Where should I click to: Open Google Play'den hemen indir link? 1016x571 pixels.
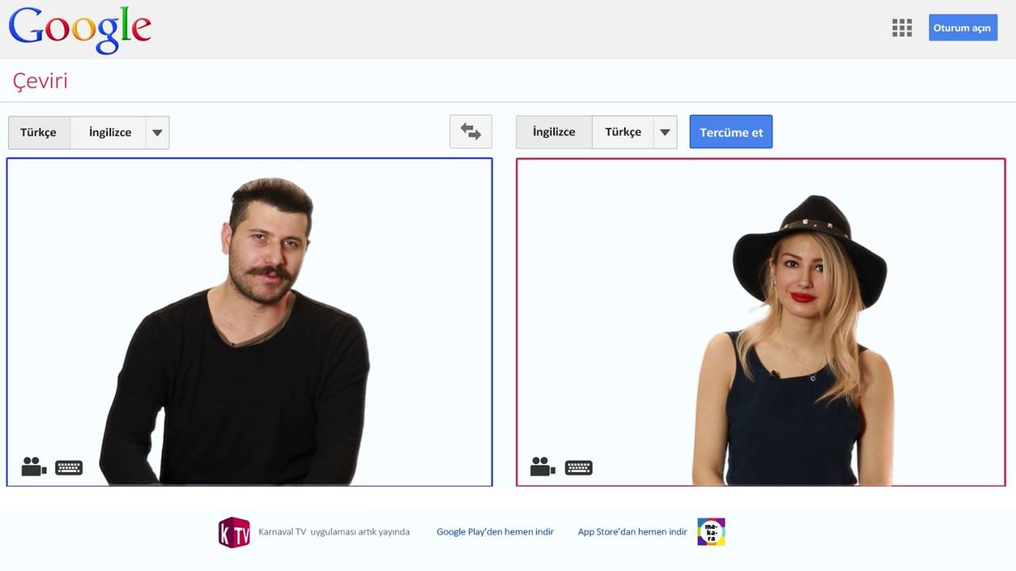(495, 531)
